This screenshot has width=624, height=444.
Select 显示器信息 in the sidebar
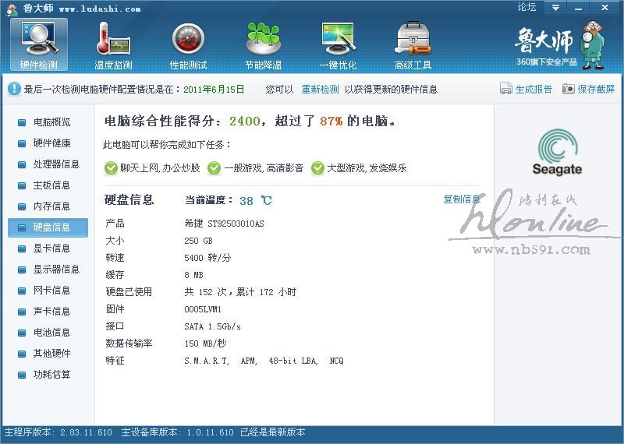(48, 269)
